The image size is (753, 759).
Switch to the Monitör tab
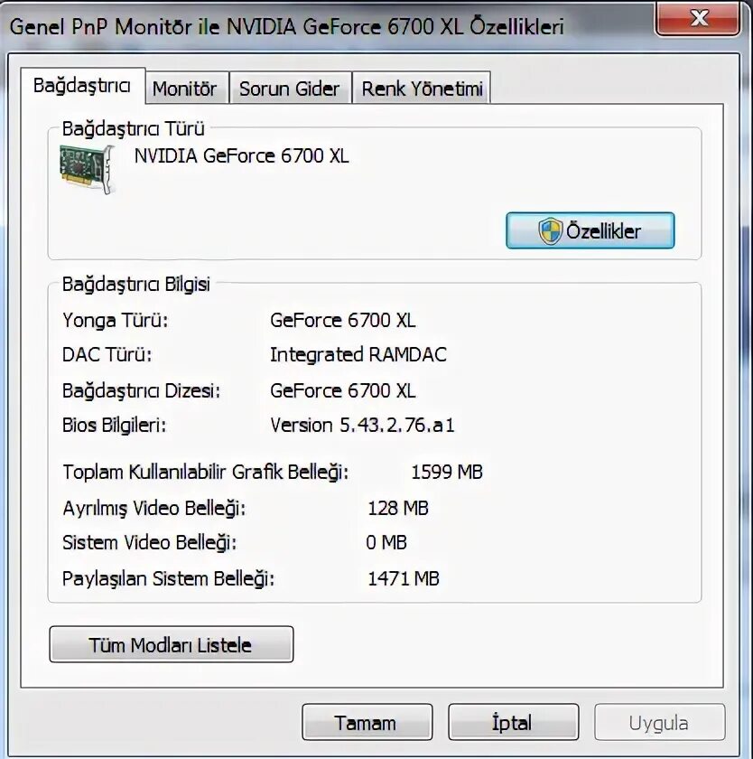tap(187, 89)
